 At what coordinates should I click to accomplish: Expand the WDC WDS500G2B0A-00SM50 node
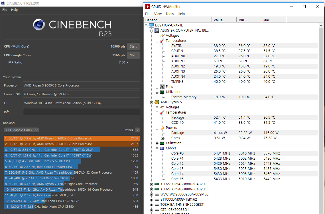pyautogui.click(x=151, y=195)
